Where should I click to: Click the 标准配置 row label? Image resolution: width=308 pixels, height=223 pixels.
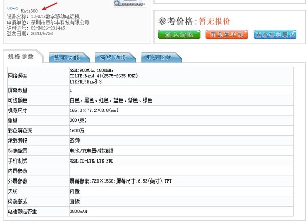click(x=17, y=151)
